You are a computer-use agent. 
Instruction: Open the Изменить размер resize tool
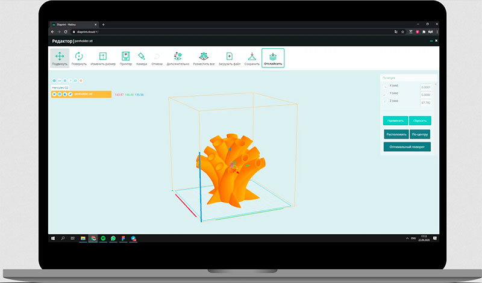coord(102,58)
